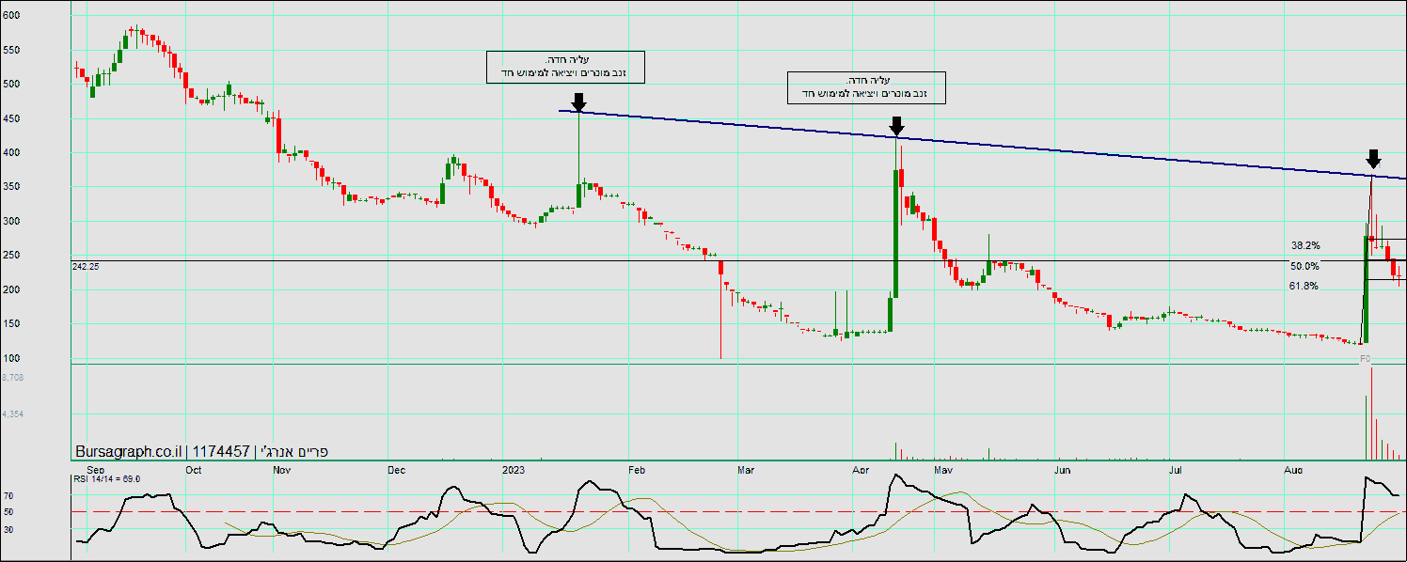The height and width of the screenshot is (562, 1407).
Task: Click the Nov month label on time axis
Action: pyautogui.click(x=281, y=468)
